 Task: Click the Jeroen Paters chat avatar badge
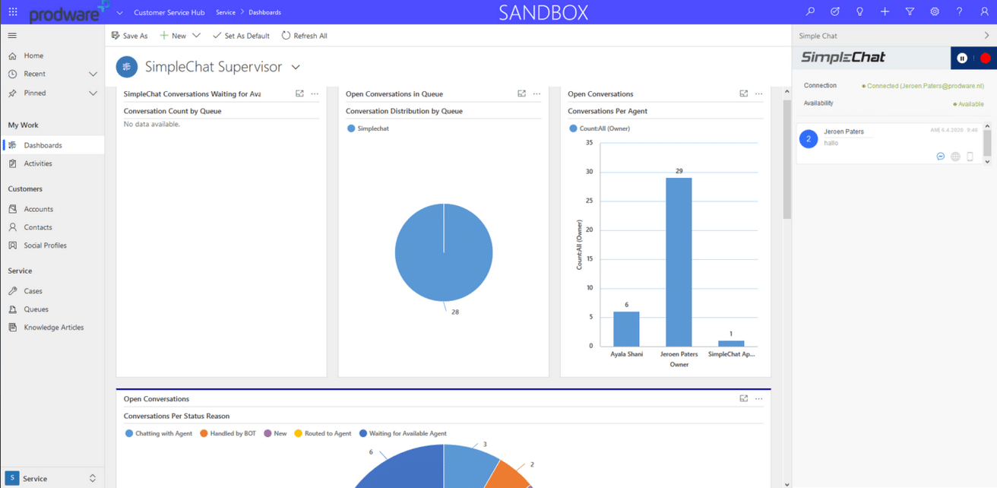(x=809, y=139)
